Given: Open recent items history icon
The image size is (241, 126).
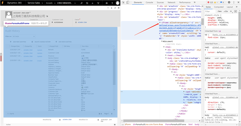Looking at the screenshot, I should 87,3.
